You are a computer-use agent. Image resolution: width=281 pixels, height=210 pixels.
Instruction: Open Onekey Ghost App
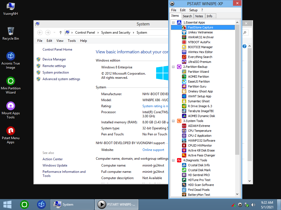[200, 91]
